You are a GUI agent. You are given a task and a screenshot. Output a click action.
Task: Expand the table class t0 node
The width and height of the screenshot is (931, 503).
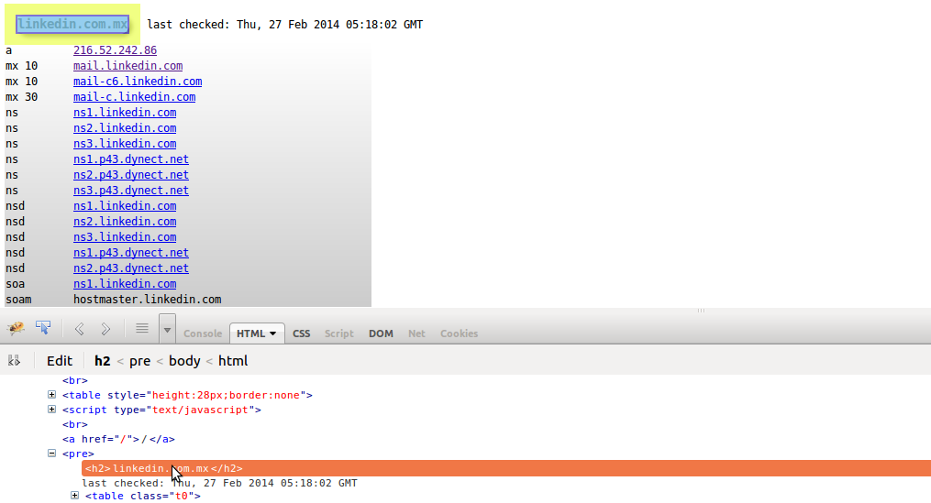pos(75,496)
